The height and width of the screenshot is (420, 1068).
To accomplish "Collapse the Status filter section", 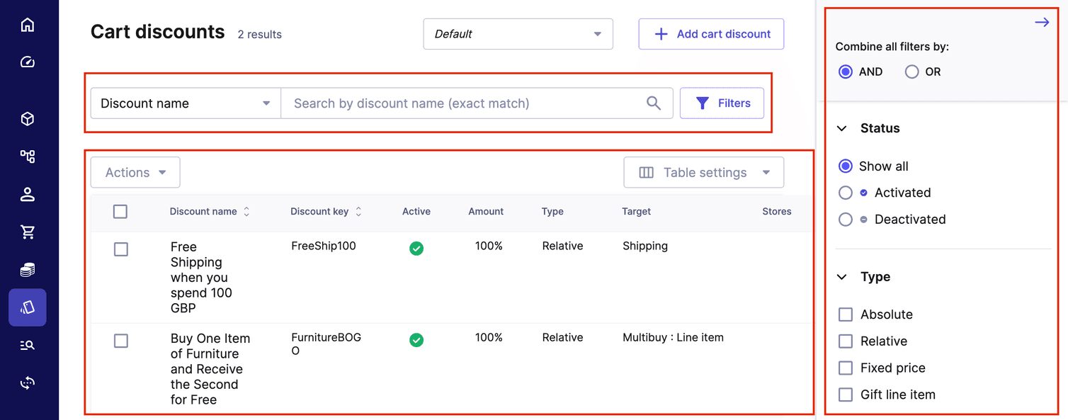I will point(841,128).
